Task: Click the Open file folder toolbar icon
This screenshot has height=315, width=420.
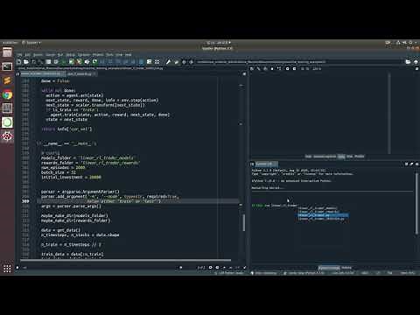Action: [x=26, y=62]
